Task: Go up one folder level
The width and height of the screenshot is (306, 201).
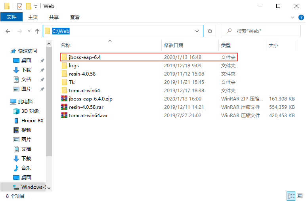Action: [37, 31]
